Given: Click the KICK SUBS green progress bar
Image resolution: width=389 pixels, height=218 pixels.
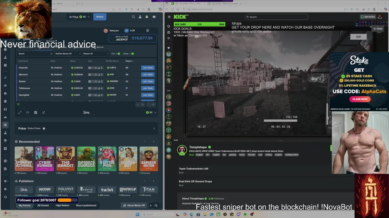Looking at the screenshot, I should pyautogui.click(x=199, y=24).
